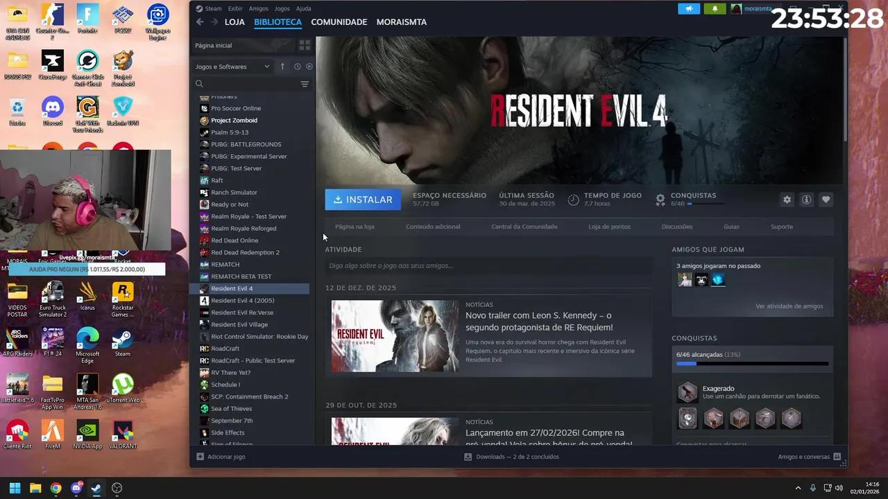Go to the LOJA tab

(234, 22)
